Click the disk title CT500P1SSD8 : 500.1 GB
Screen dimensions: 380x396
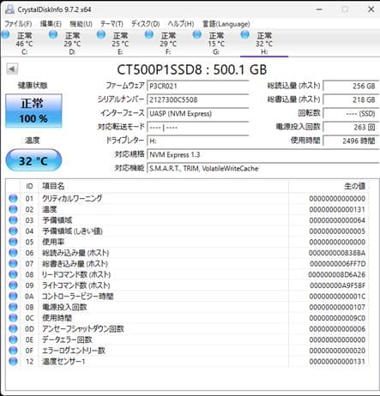click(x=192, y=69)
